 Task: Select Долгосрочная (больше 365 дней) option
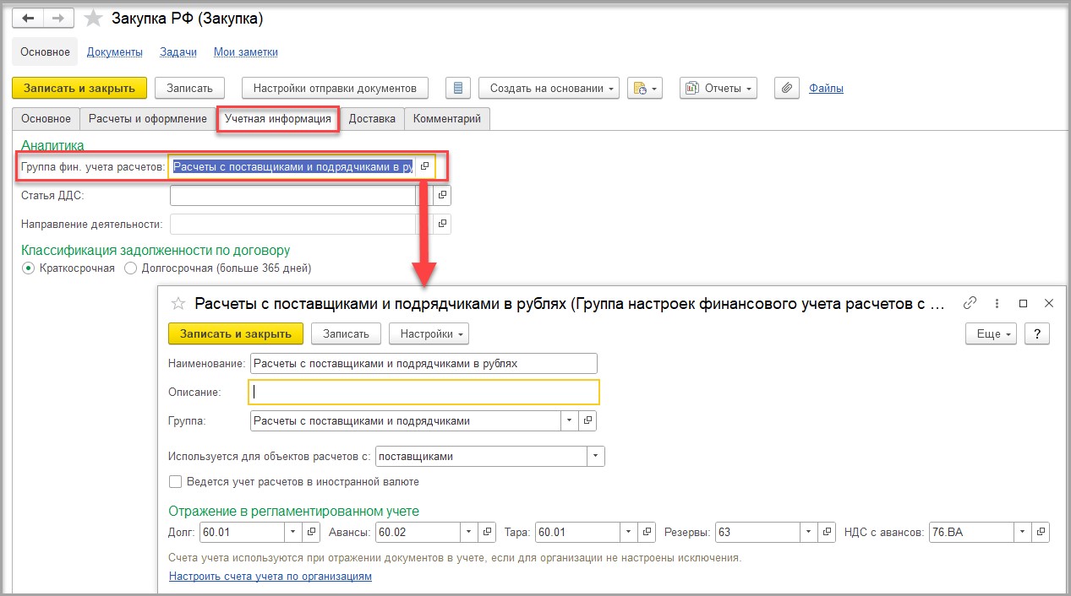point(130,268)
